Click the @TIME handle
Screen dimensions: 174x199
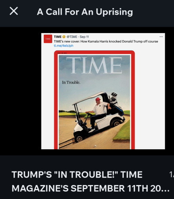coord(72,37)
